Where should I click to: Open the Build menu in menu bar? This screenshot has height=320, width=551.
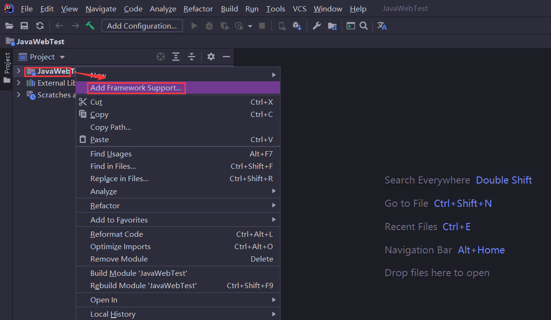point(229,9)
